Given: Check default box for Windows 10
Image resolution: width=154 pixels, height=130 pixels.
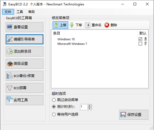Looking at the screenshot, I should click(140, 39).
